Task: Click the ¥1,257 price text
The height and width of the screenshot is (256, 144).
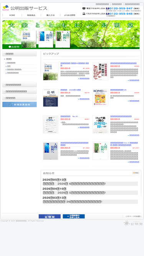Action: click(136, 148)
